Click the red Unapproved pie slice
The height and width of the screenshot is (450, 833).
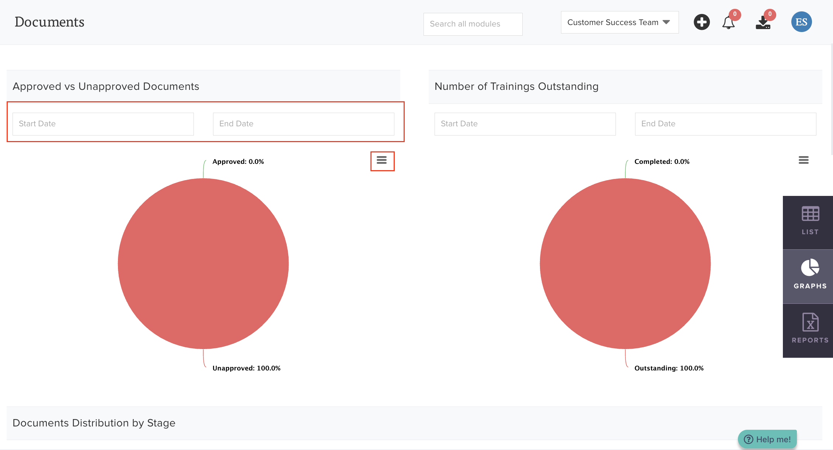[203, 264]
